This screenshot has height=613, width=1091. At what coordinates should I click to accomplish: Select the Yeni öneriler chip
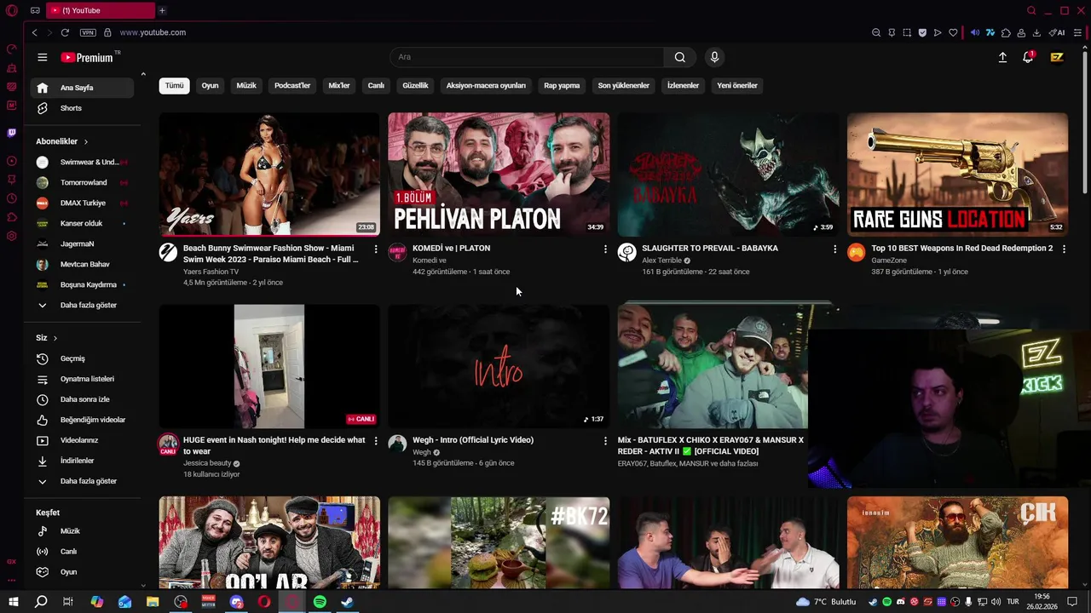[737, 85]
